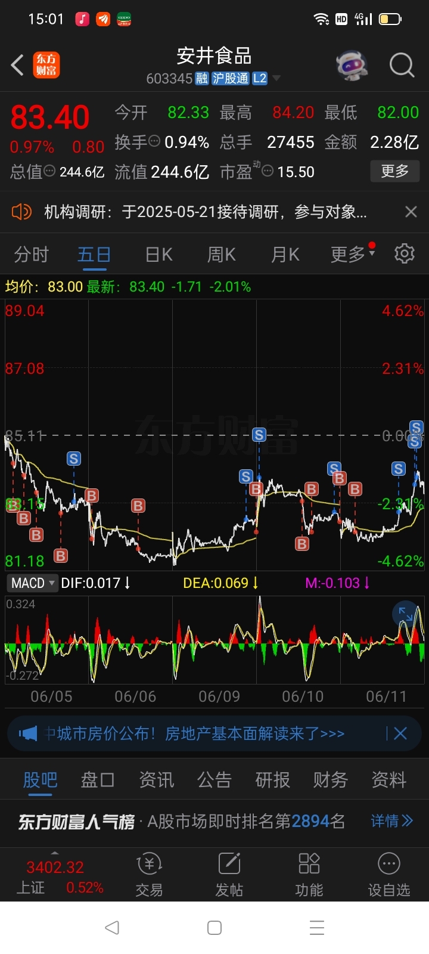Expand the 更多 chart period dropdown
Screen dimensions: 429x954
pyautogui.click(x=352, y=255)
